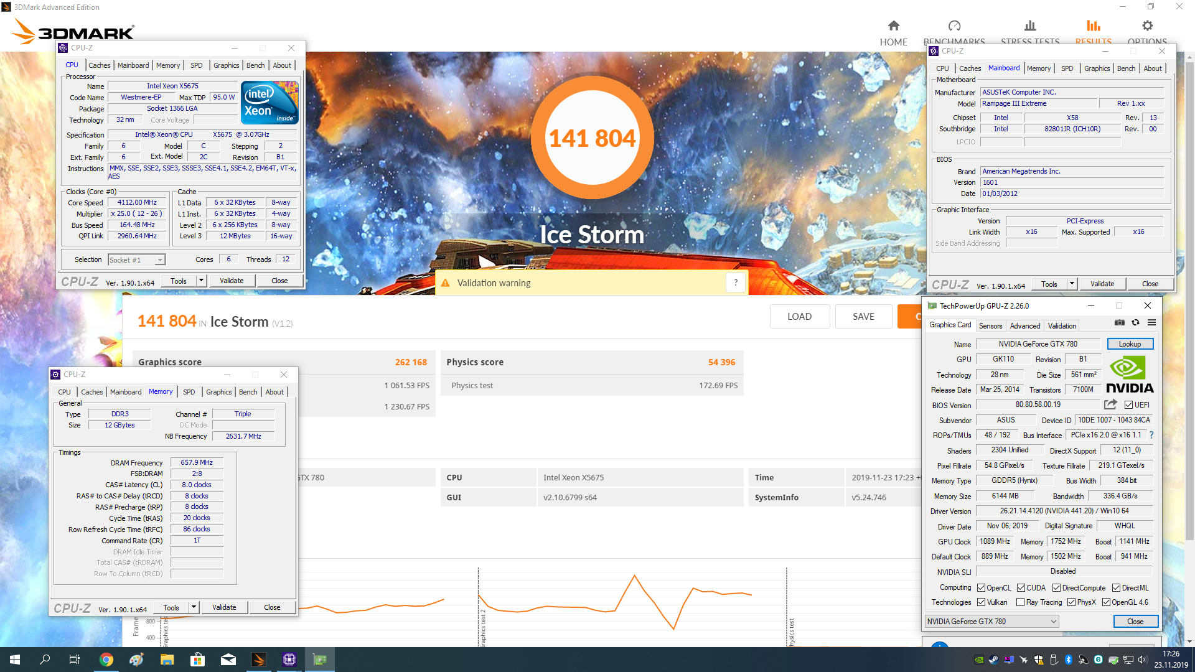The height and width of the screenshot is (672, 1195).
Task: Click Validate in the CPU-Z Memory window
Action: [224, 607]
